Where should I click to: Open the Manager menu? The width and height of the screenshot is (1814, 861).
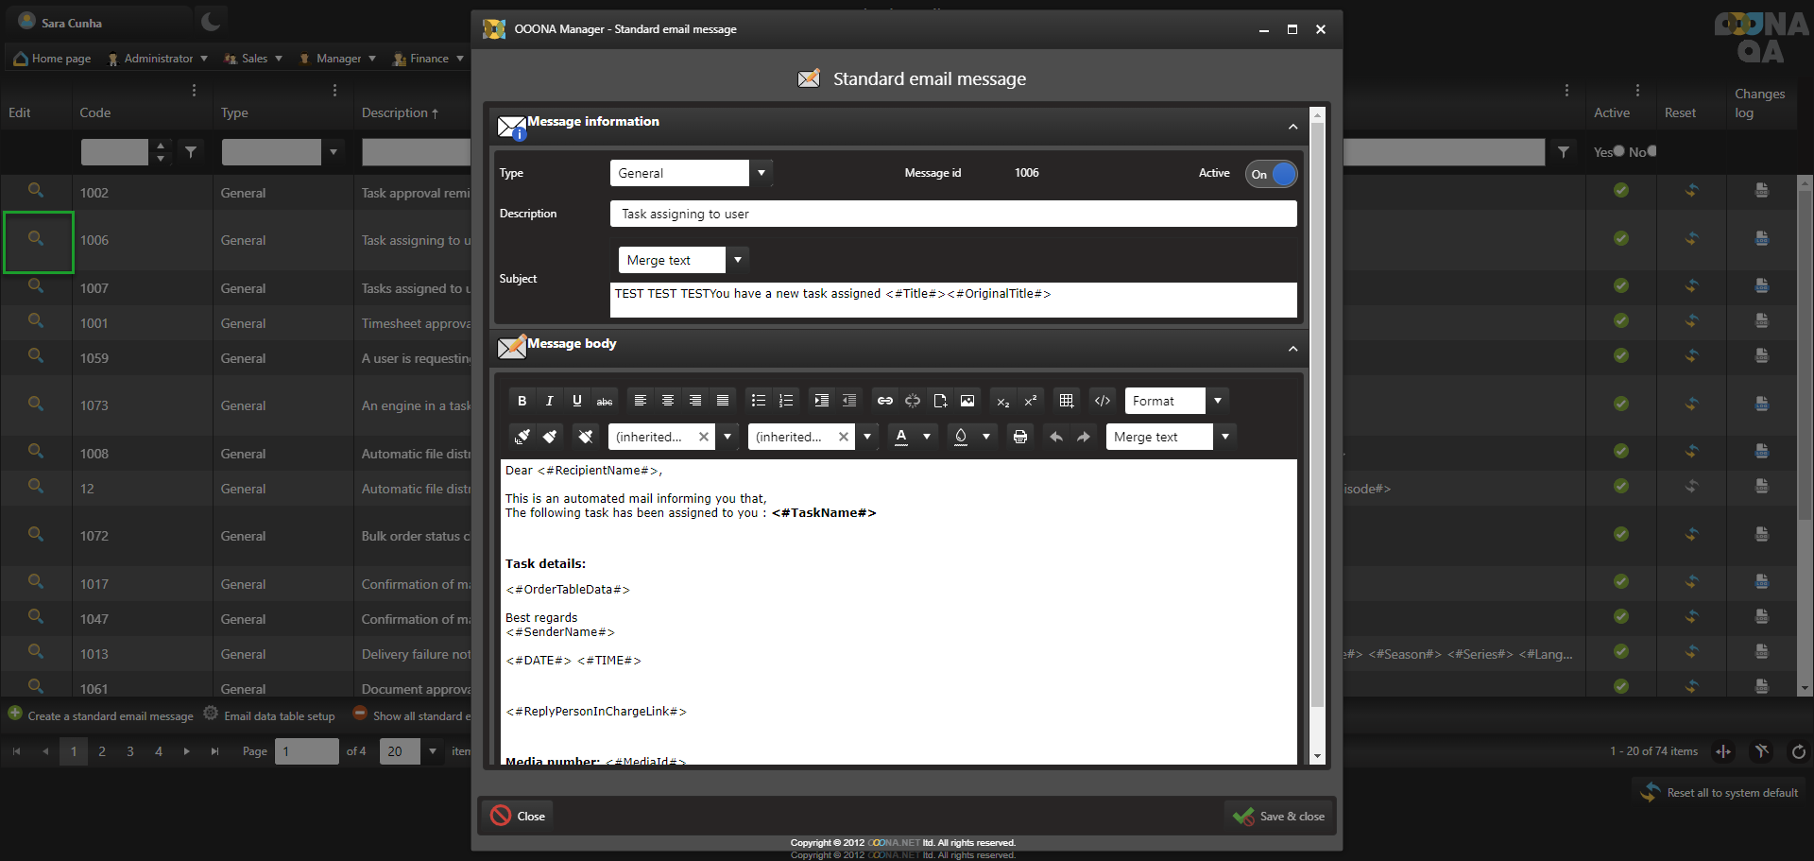tap(338, 59)
